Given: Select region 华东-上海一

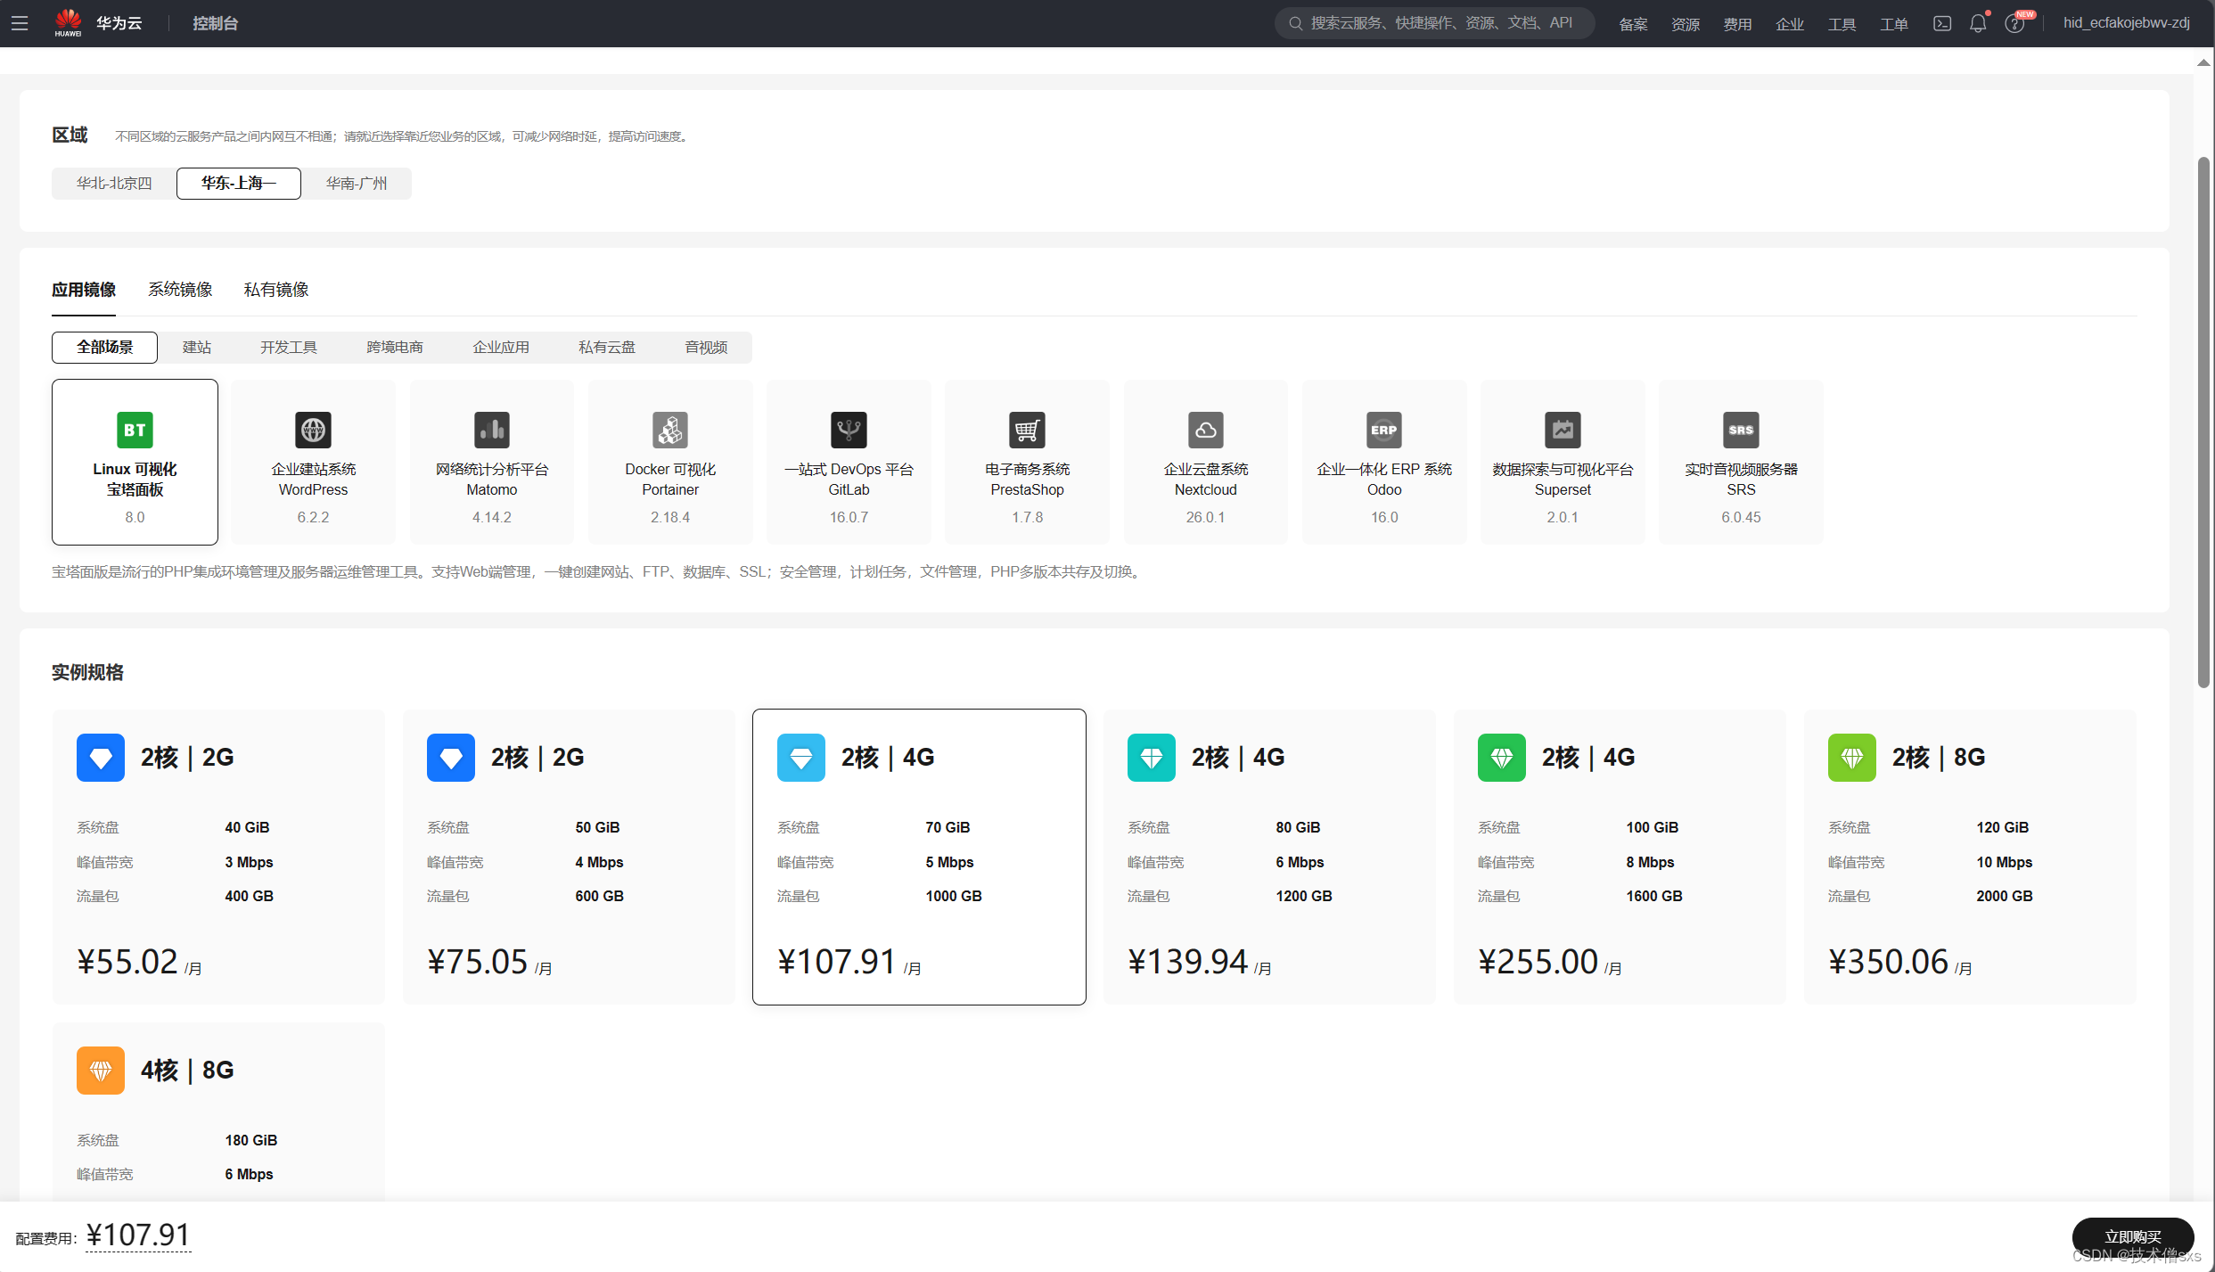Looking at the screenshot, I should (239, 184).
